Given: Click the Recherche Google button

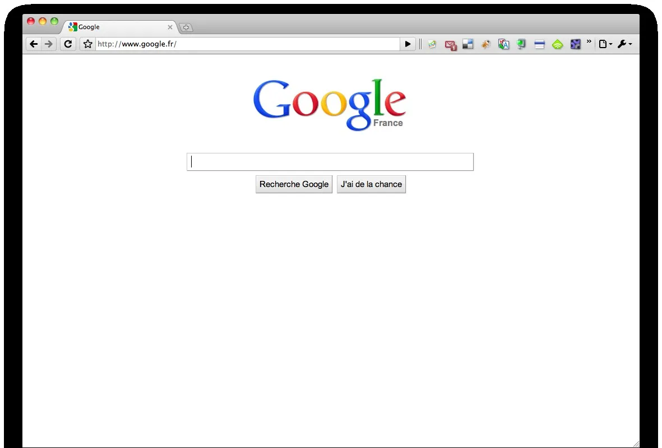Looking at the screenshot, I should click(294, 184).
